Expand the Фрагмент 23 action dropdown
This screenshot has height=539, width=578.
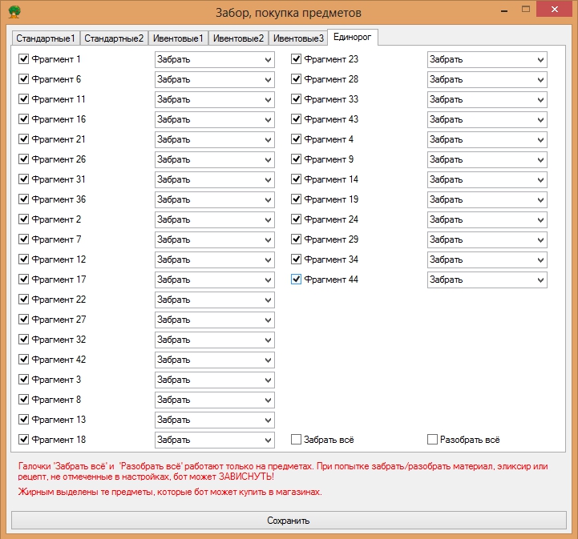click(487, 59)
